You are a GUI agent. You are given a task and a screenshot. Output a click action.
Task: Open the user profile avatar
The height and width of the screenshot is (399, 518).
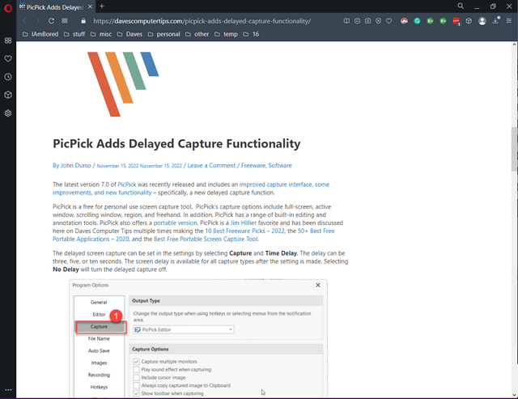[x=482, y=21]
